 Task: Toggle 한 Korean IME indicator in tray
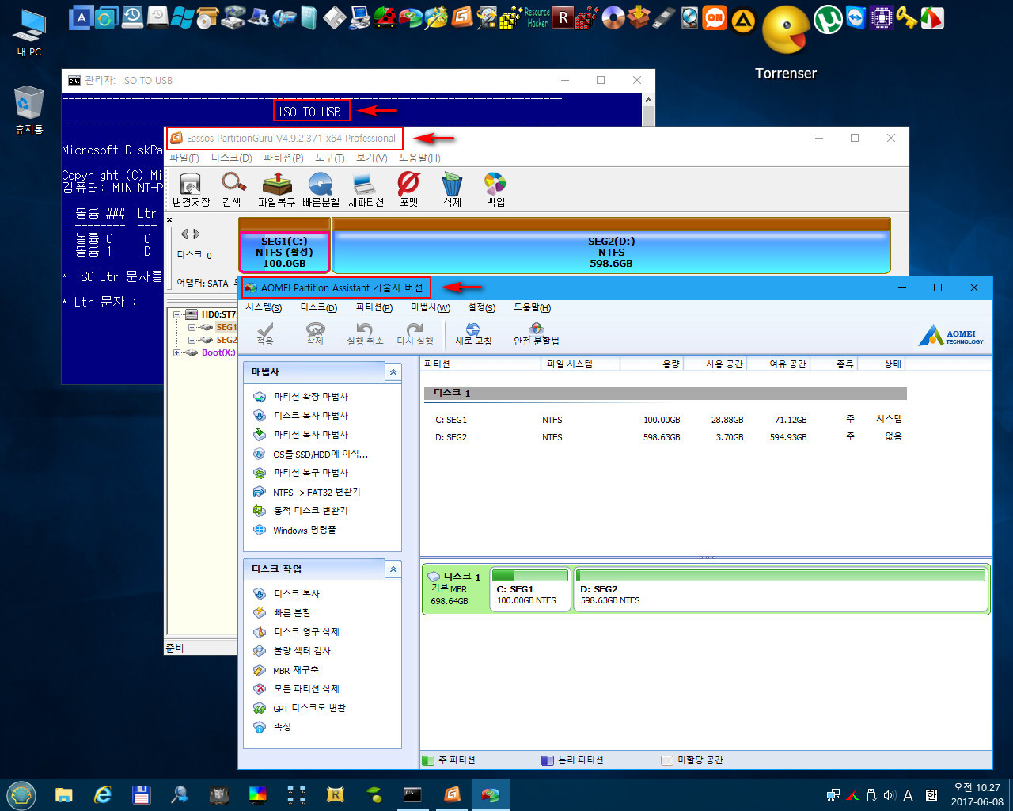pyautogui.click(x=931, y=795)
